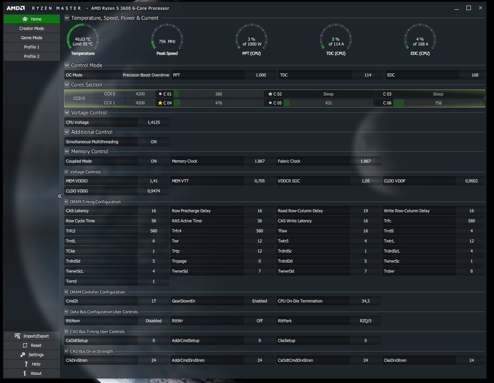This screenshot has width=494, height=383.
Task: Collapse DRAM Timing Configuration
Action: tap(67, 202)
